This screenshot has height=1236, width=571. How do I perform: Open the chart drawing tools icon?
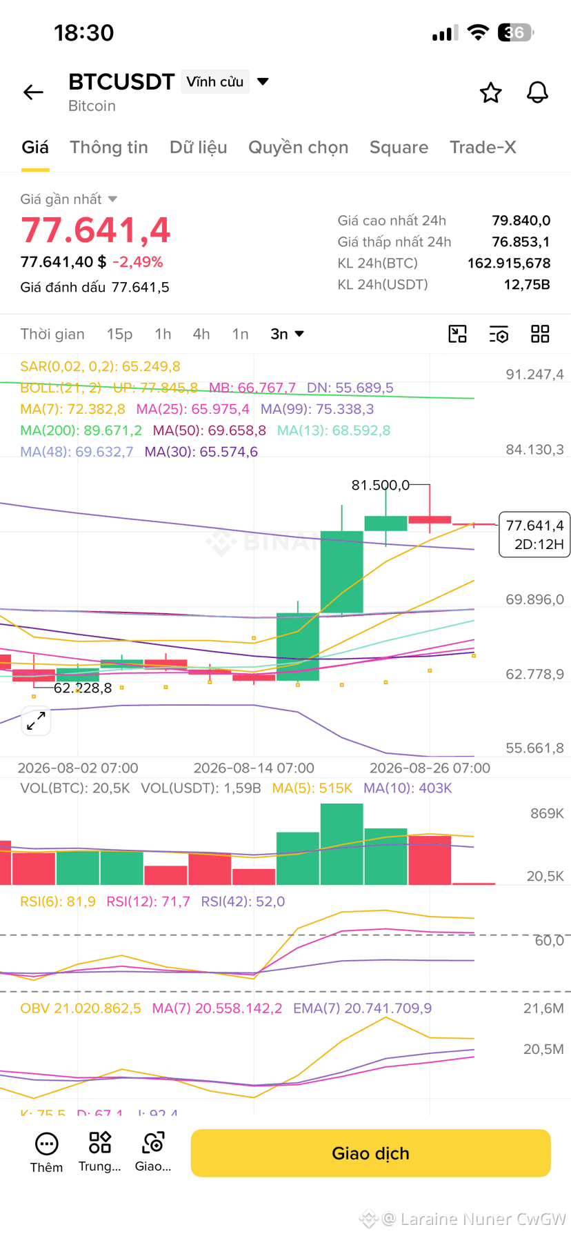457,334
